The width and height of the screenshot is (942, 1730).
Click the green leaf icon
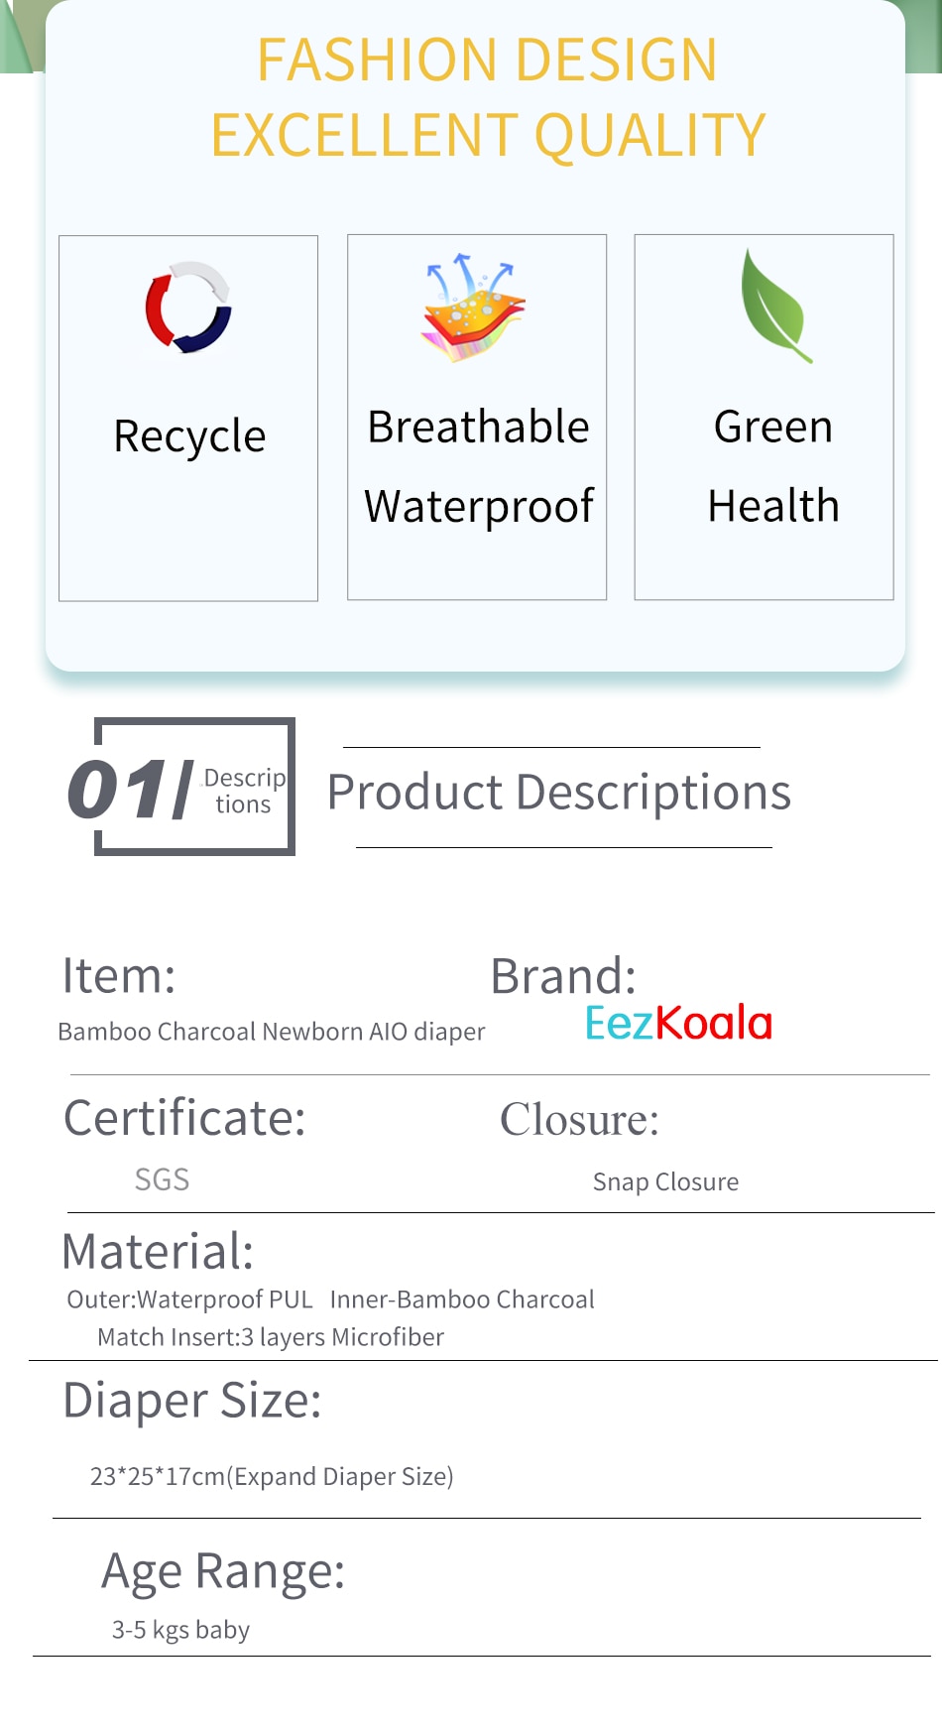pos(774,306)
